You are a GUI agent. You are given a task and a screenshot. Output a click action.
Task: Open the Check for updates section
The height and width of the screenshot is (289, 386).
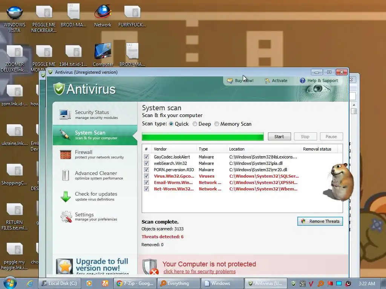pos(95,196)
